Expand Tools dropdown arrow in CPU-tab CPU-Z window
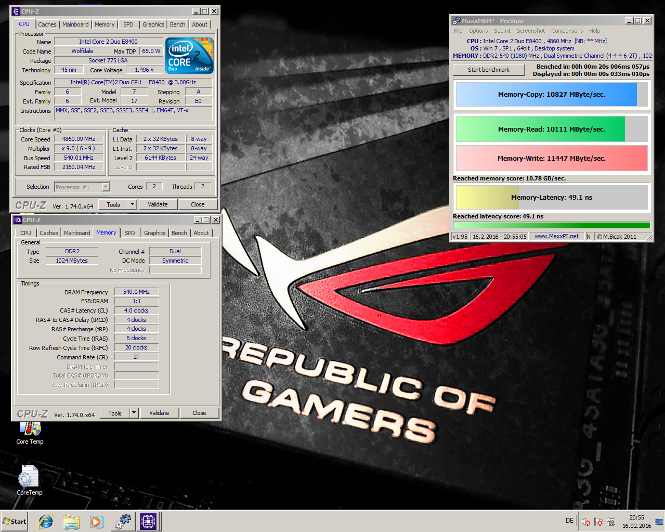This screenshot has height=532, width=665. point(132,204)
